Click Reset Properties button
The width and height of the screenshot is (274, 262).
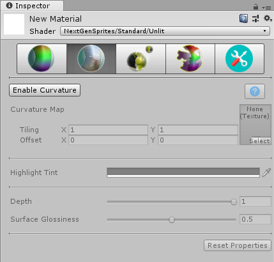(x=238, y=245)
